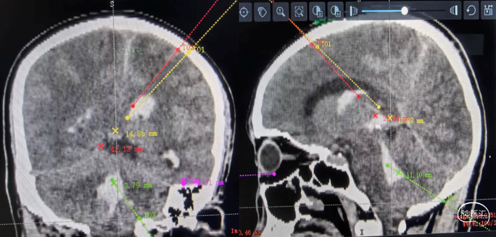
Task: Click the 11.10 mm green target on sagittal
Action: coord(399,173)
